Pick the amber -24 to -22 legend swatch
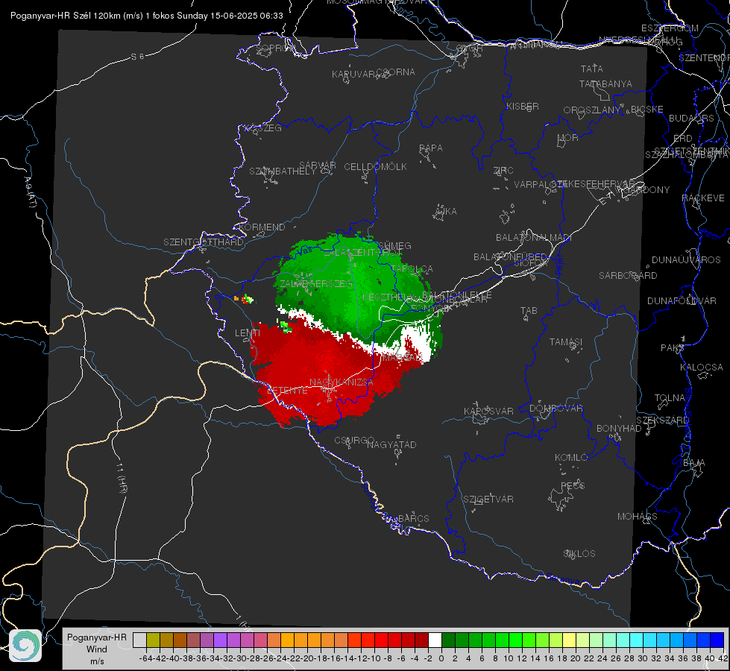Screen dimensions: 730x671 (x=287, y=640)
